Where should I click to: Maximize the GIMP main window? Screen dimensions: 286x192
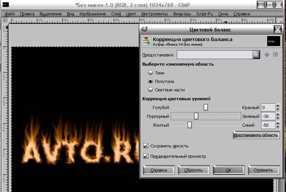tap(269, 5)
